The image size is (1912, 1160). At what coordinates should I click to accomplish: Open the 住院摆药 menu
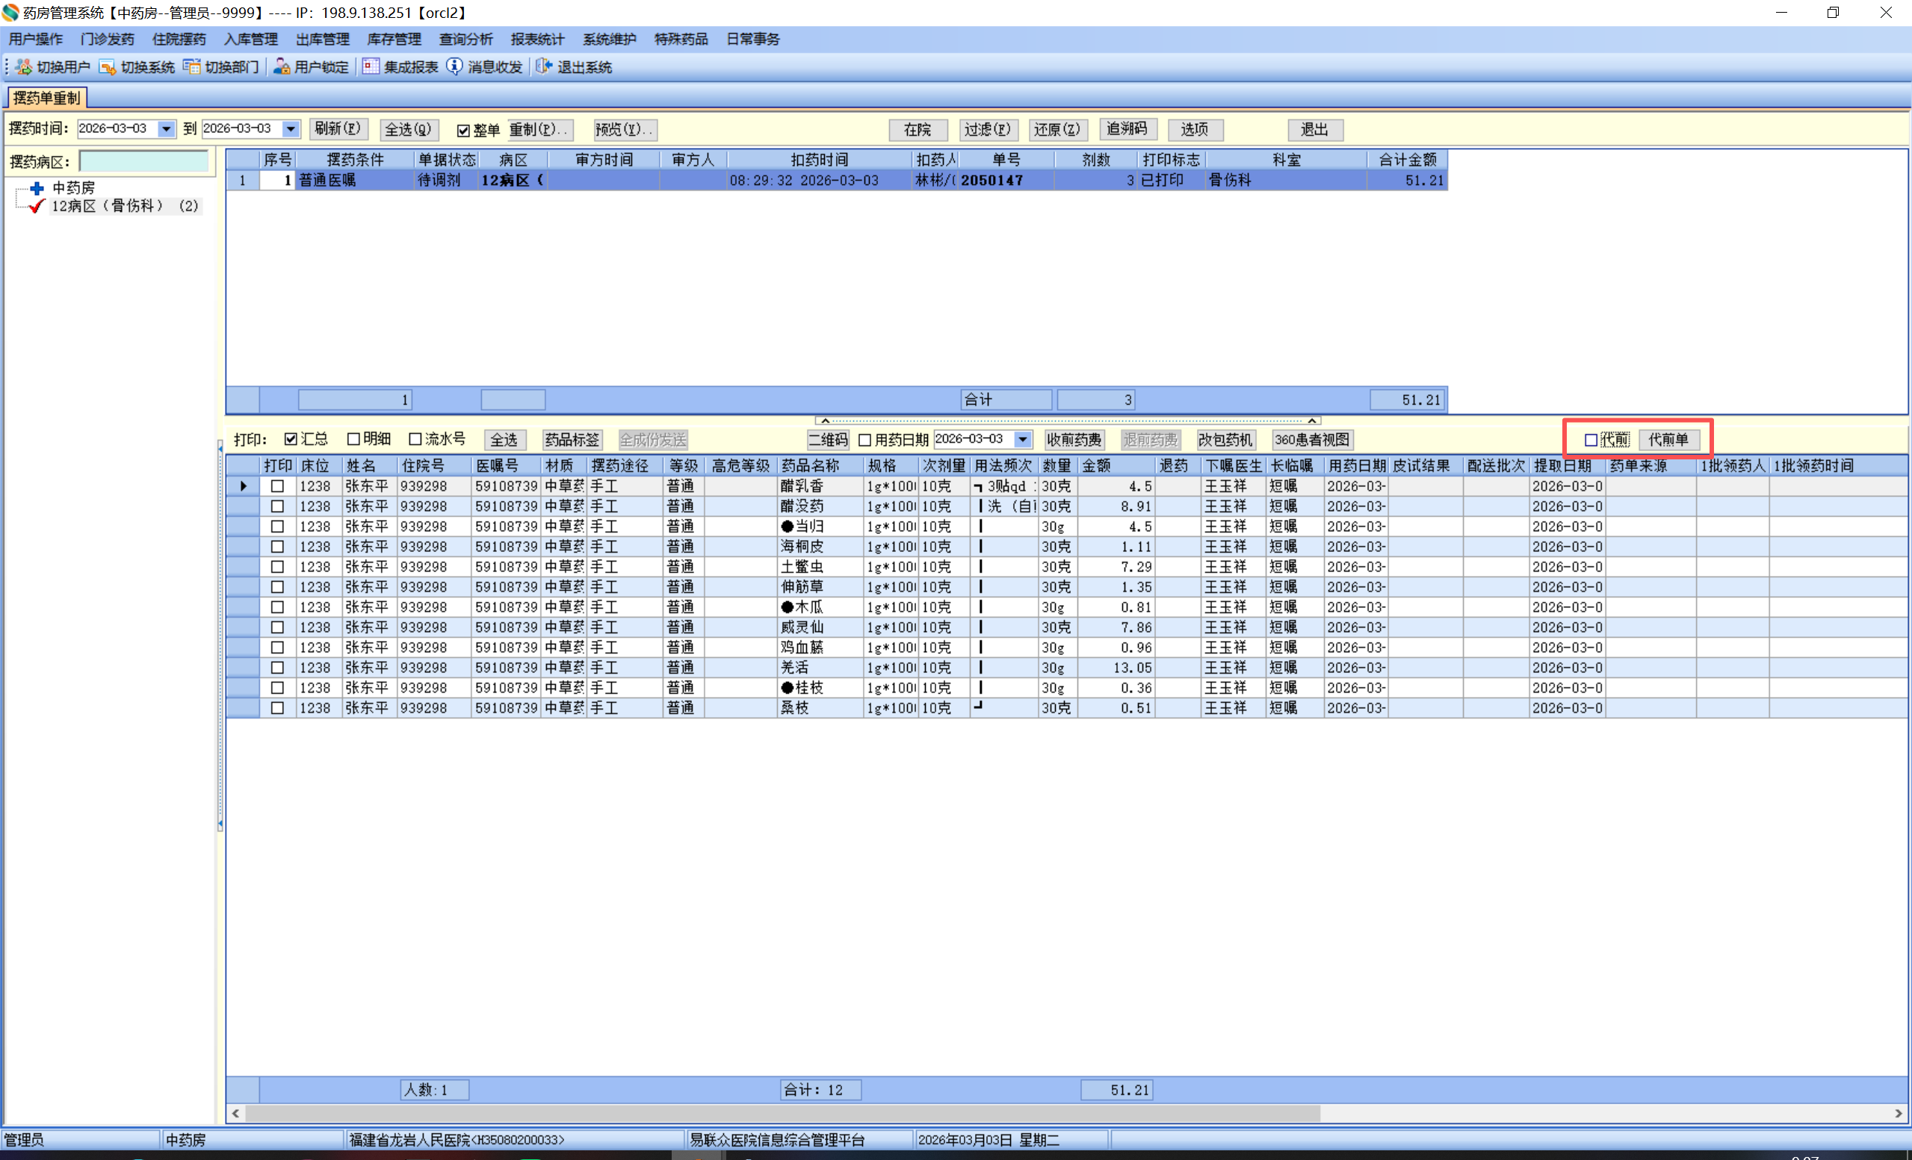coord(179,39)
